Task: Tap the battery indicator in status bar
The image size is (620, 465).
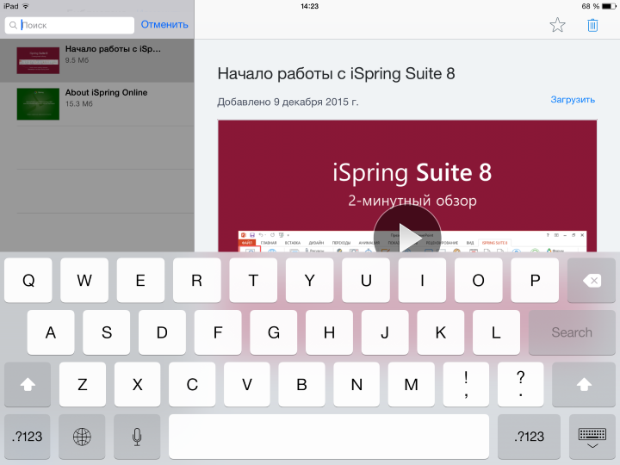Action: pos(609,6)
